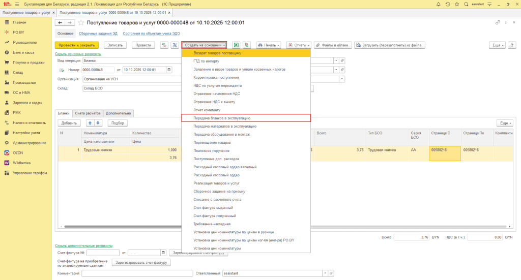The image size is (521, 280).
Task: Click the back navigation arrow
Action: pos(60,23)
